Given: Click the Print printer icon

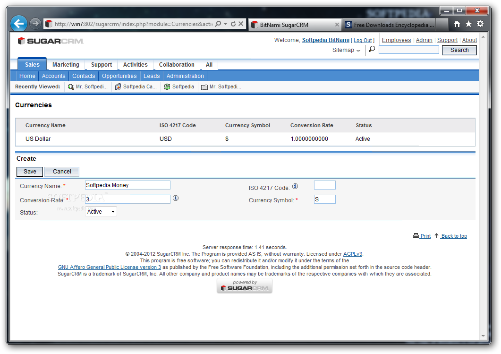Looking at the screenshot, I should [x=416, y=235].
